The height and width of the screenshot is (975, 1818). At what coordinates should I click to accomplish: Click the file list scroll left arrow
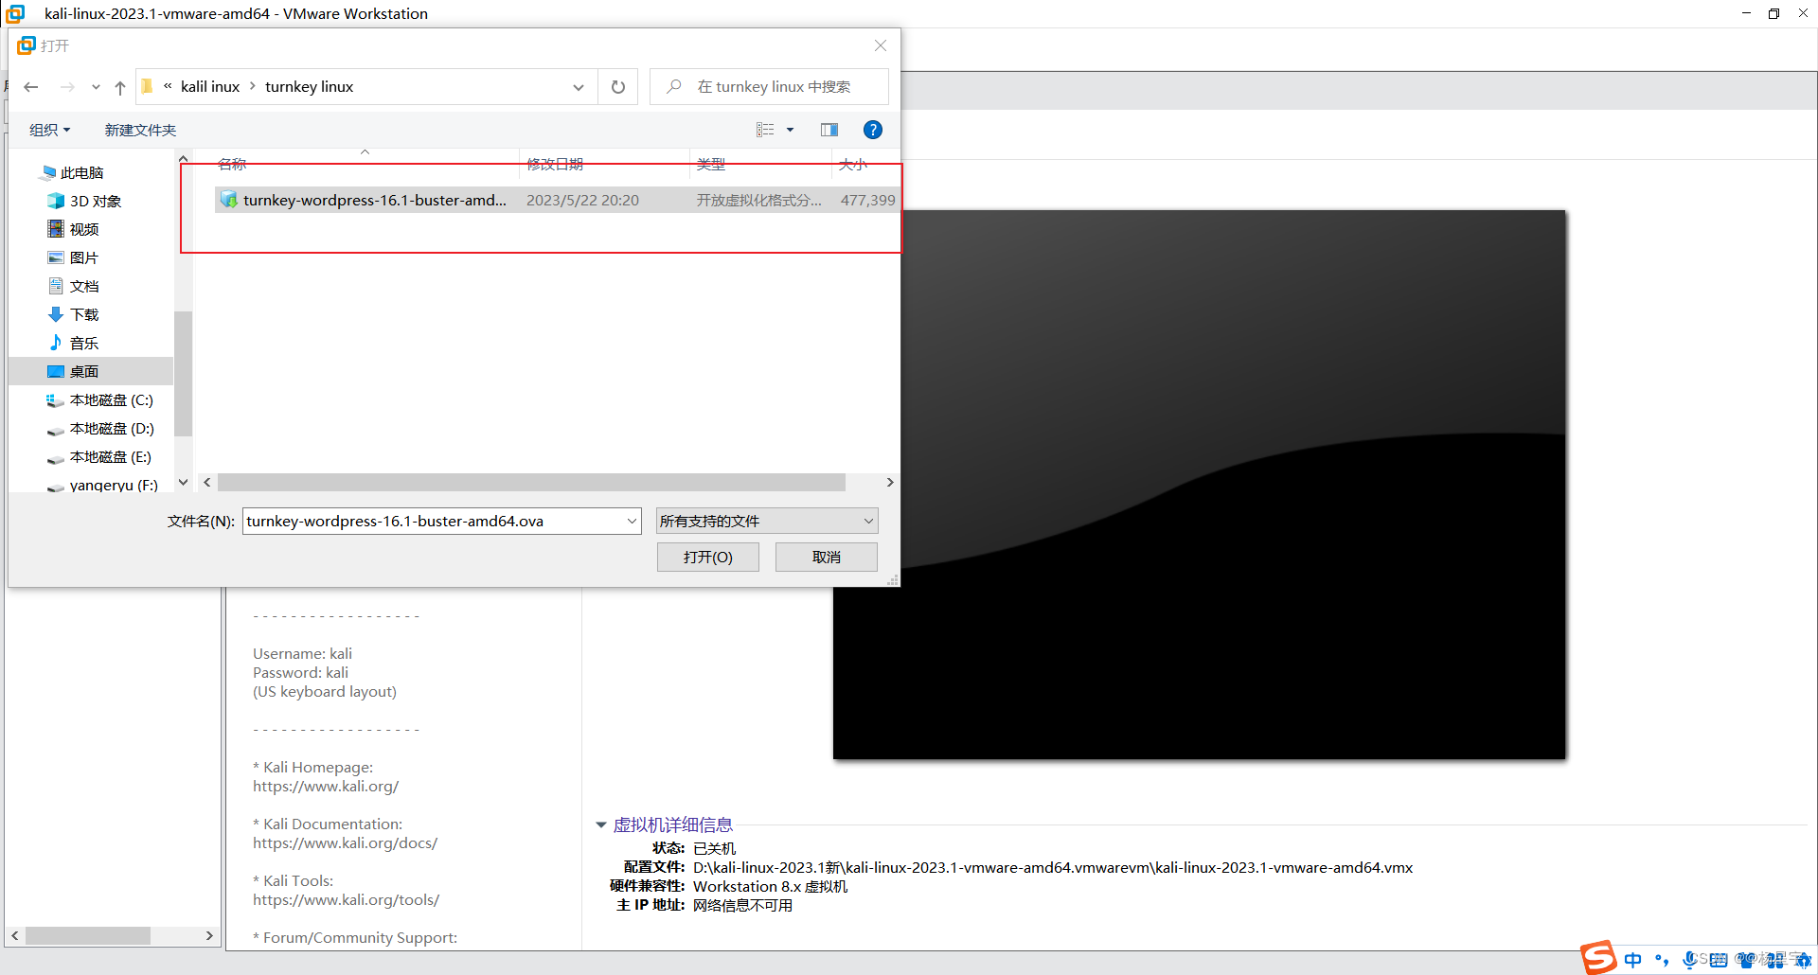point(206,483)
